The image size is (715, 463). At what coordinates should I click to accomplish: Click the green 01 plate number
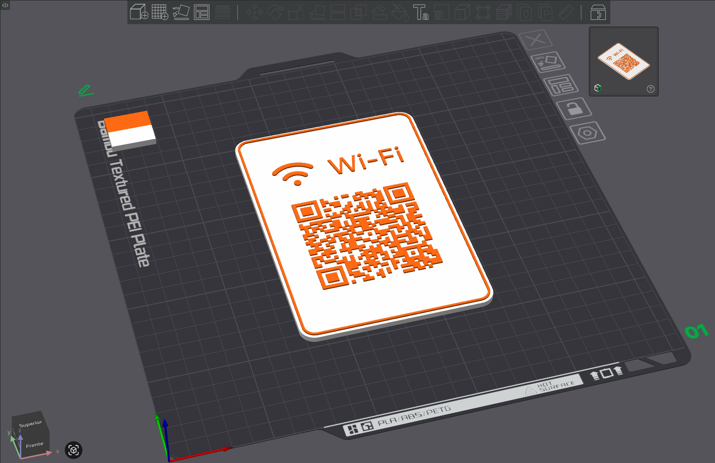click(697, 331)
